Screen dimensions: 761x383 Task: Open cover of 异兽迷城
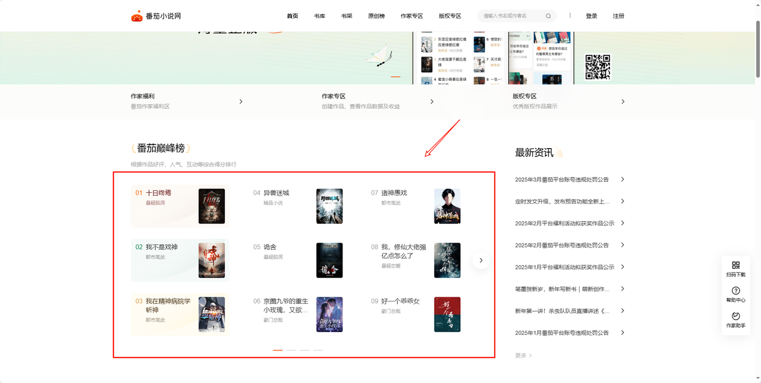coord(329,206)
